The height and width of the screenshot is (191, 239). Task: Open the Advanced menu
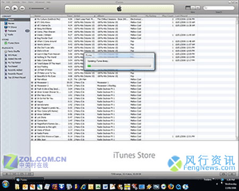(40, 2)
